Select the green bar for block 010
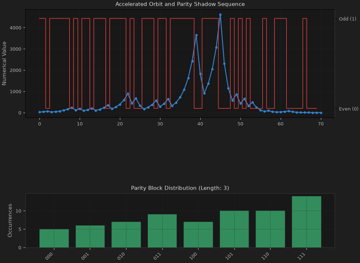The image size is (360, 263). (x=126, y=234)
